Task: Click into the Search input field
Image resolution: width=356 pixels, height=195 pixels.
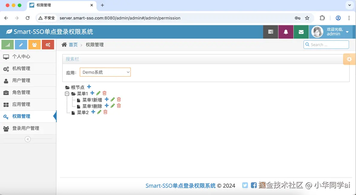Action: [x=326, y=45]
